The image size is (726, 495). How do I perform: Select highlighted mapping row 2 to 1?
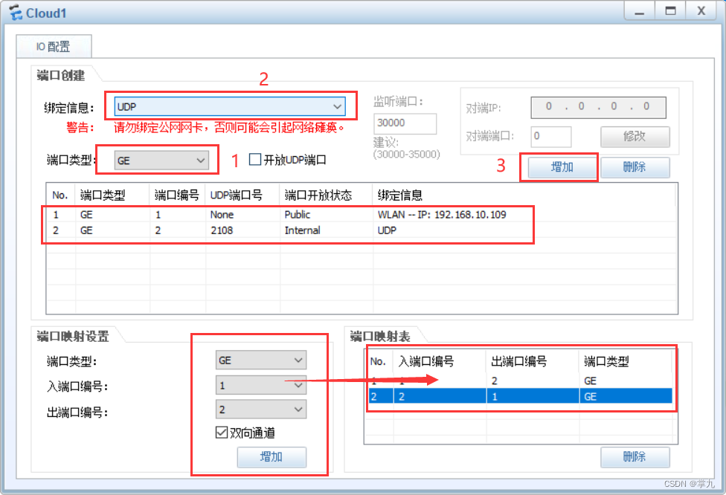pos(521,396)
